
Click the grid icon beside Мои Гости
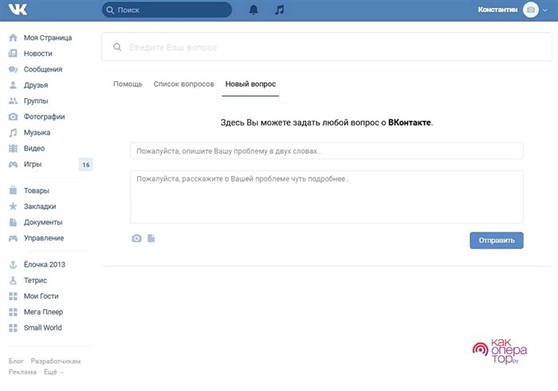(14, 296)
